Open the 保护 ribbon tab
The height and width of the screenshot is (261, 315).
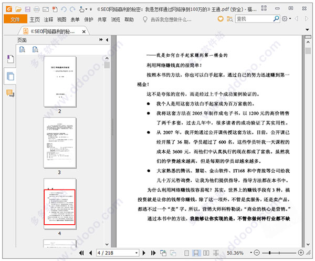click(x=89, y=19)
